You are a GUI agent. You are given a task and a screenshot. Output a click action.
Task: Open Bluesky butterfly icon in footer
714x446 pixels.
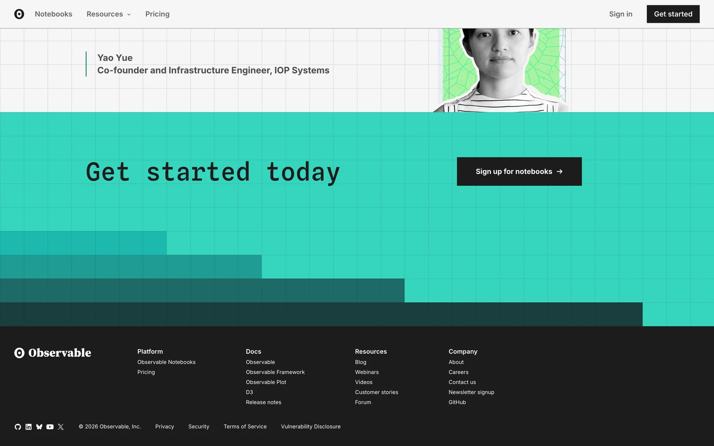(39, 427)
